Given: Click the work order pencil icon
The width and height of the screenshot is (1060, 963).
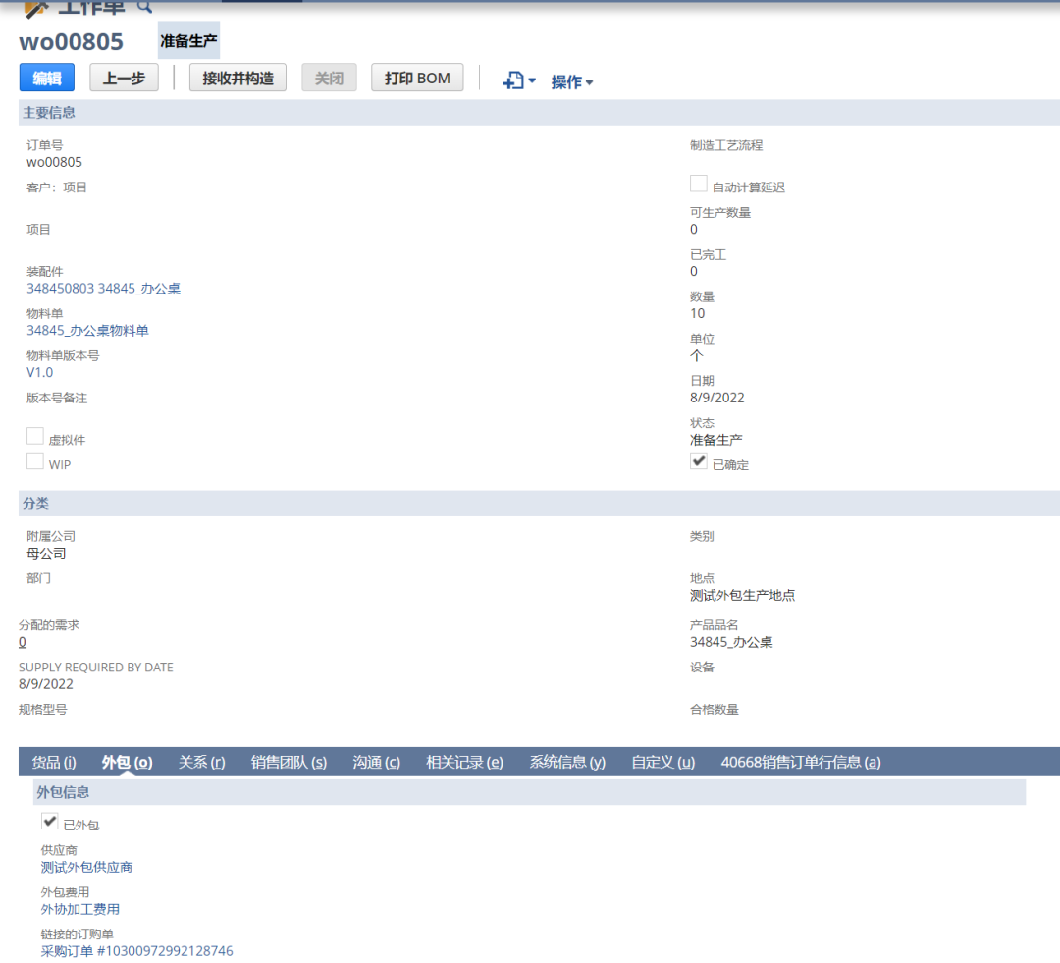Looking at the screenshot, I should 36,8.
